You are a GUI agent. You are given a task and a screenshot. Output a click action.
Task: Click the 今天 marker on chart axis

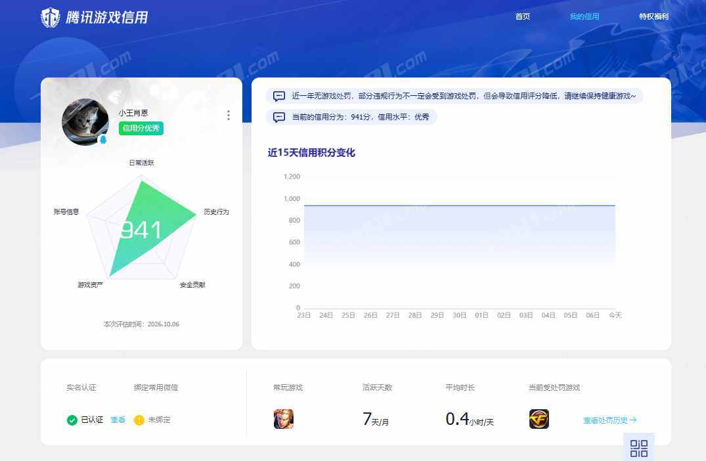[615, 315]
